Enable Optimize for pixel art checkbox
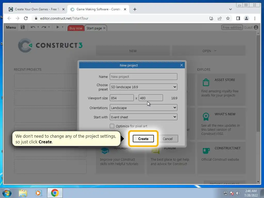264x198 pixels. 112,126
